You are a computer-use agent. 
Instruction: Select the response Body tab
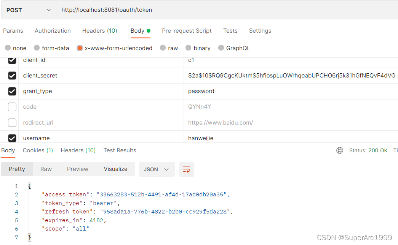(x=8, y=150)
